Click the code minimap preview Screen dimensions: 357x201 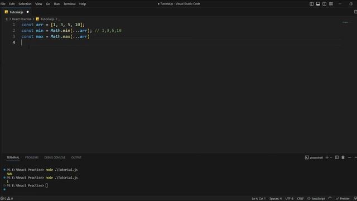[x=346, y=22]
